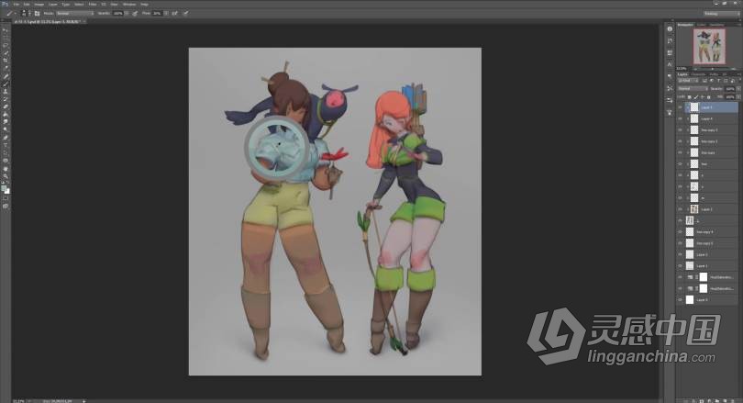This screenshot has height=403, width=743.
Task: Lock transparent pixels in Layers panel
Action: click(x=690, y=97)
